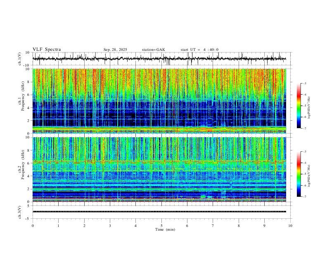The image size is (327, 253).
Task: Click time axis tick label '0'
Action: click(33, 226)
